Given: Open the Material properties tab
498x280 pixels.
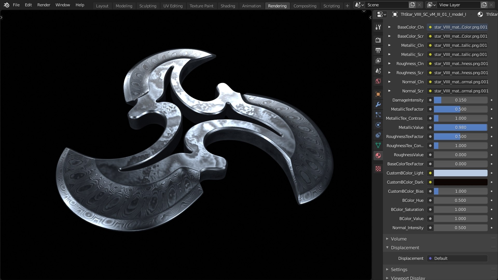Looking at the screenshot, I should pos(378,155).
